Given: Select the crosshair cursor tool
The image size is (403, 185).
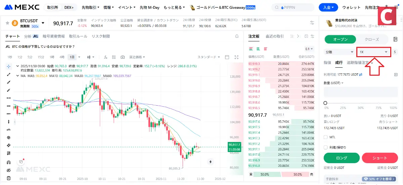Looking at the screenshot, I should 9,66.
